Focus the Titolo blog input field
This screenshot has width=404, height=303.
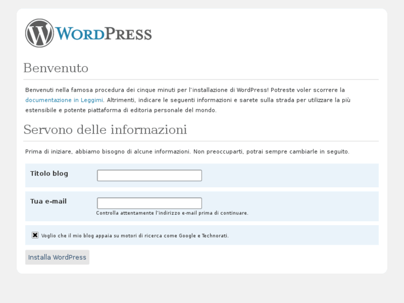coord(149,175)
